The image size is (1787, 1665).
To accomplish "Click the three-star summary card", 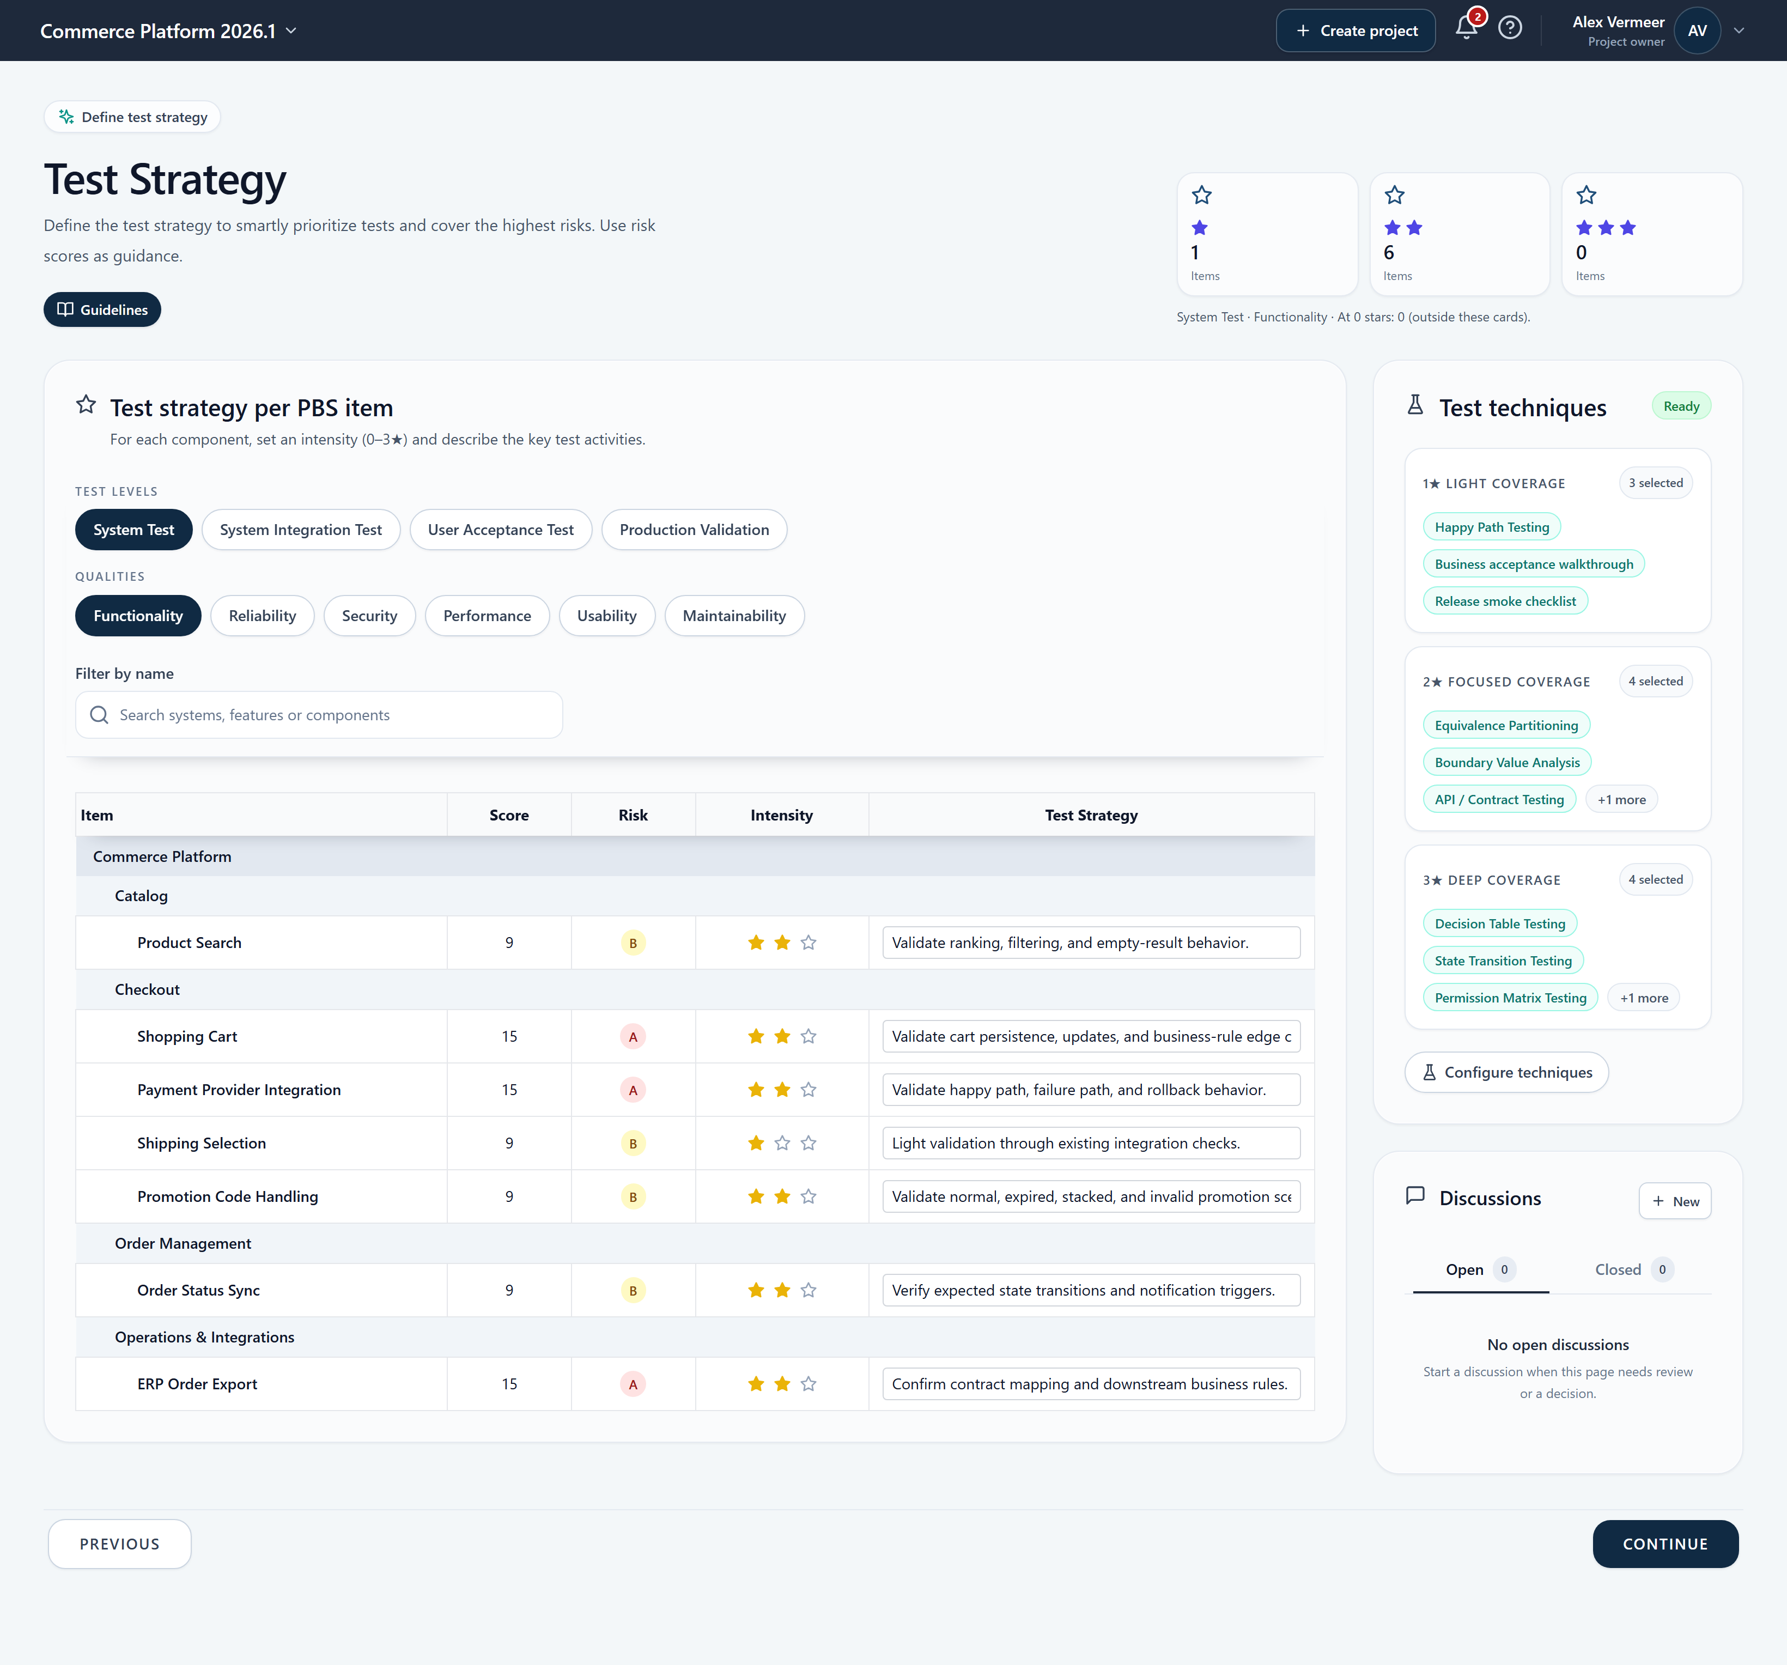I will 1651,234.
